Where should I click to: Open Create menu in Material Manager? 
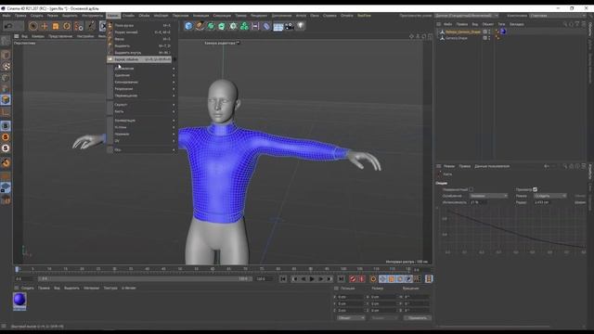[27, 289]
